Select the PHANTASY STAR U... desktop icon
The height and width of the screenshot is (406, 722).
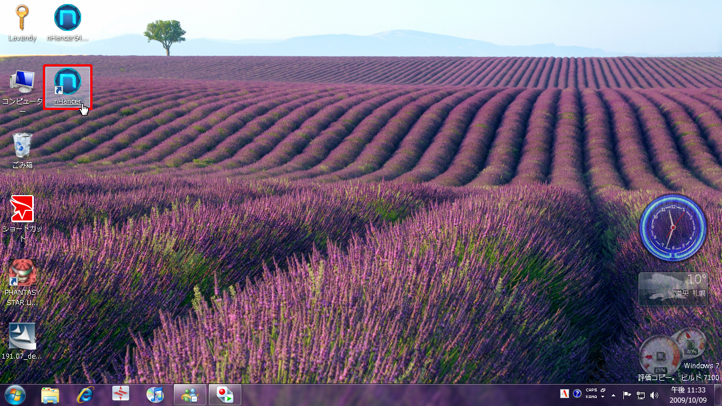click(x=23, y=283)
